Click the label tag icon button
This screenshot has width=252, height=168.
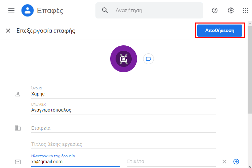click(x=148, y=59)
